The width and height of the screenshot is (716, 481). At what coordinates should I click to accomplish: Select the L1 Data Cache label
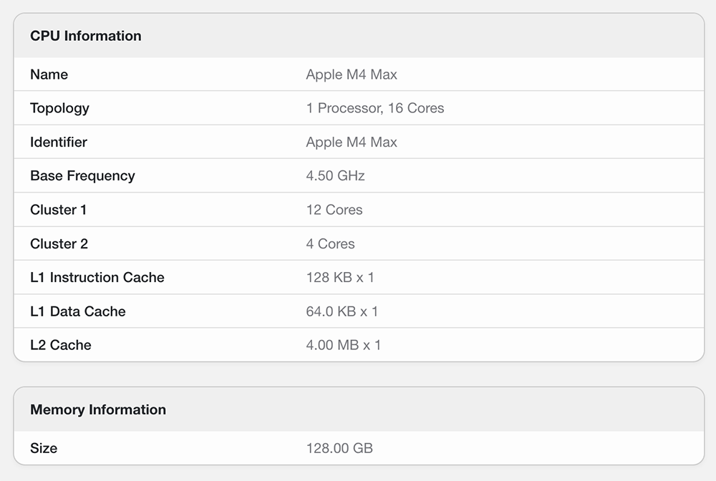pyautogui.click(x=78, y=311)
